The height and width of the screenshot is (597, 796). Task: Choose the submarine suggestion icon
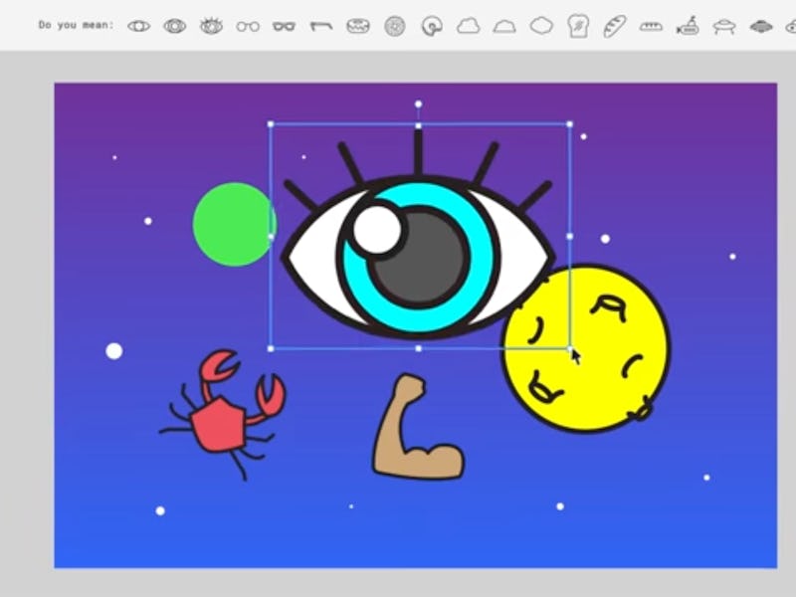688,26
